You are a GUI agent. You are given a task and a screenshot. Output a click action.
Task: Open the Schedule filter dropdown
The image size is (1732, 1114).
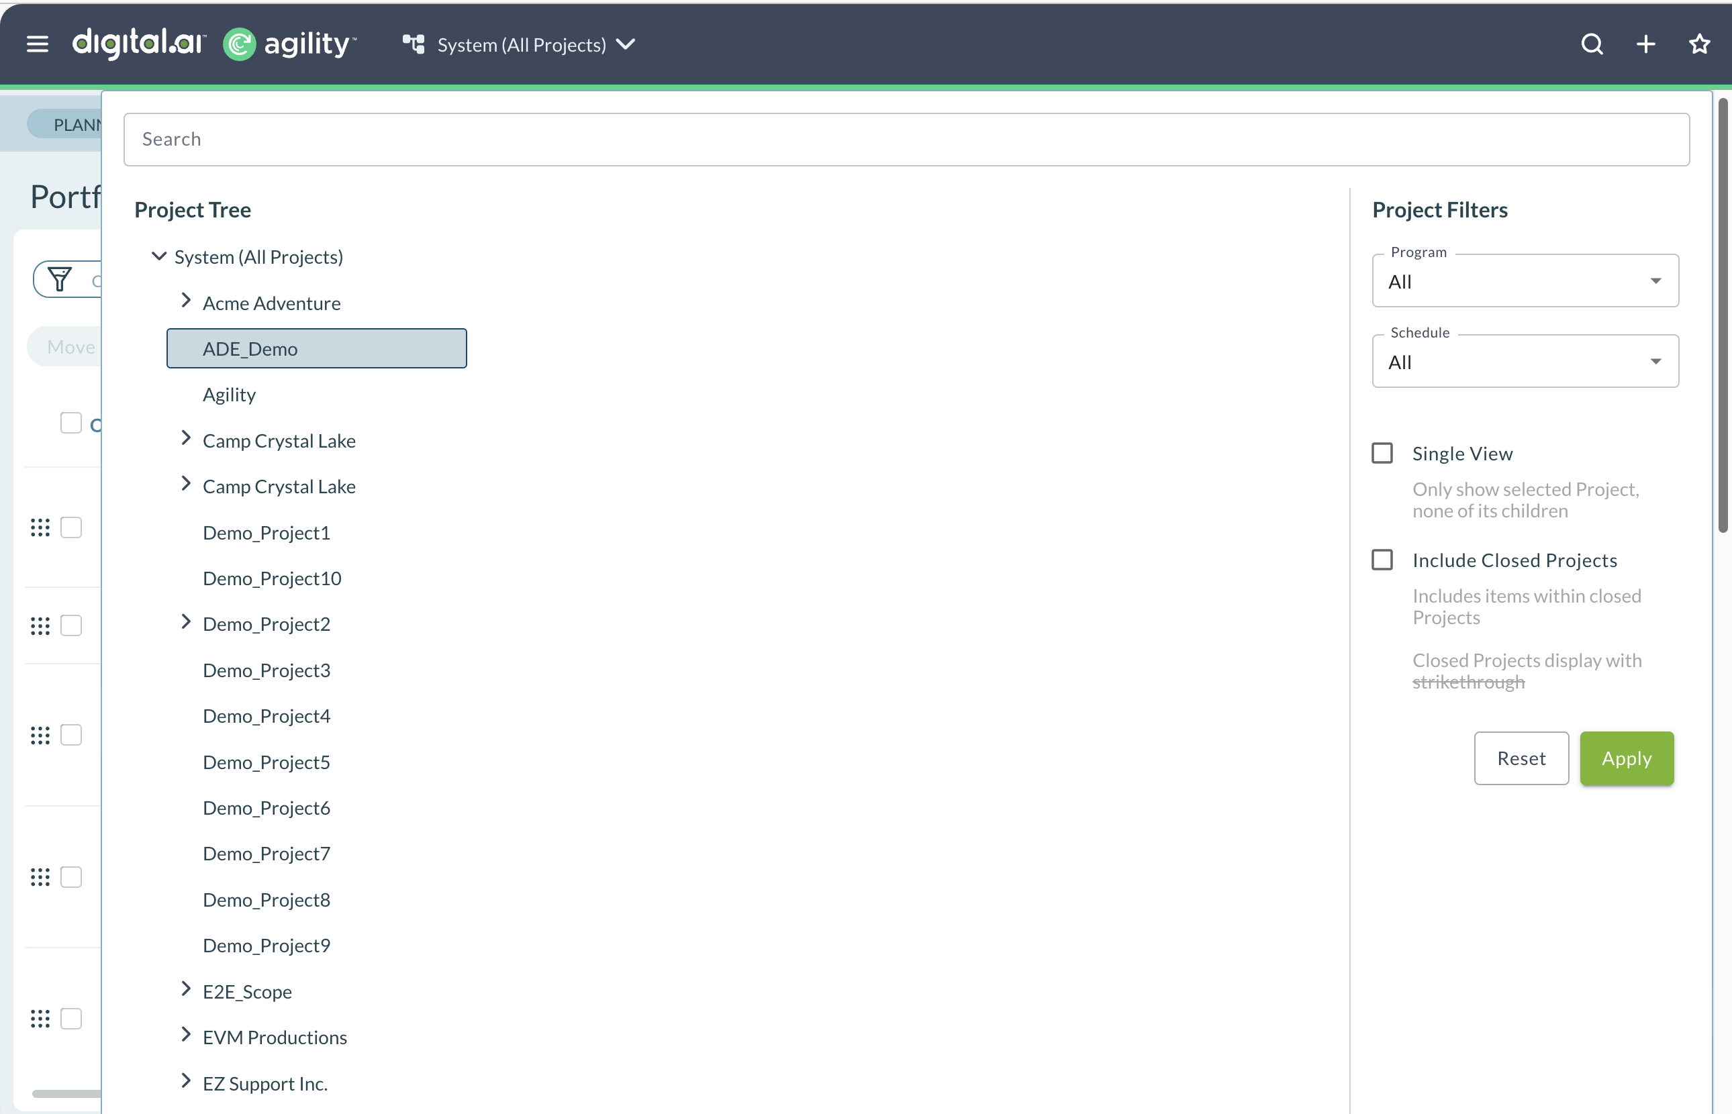click(1525, 362)
